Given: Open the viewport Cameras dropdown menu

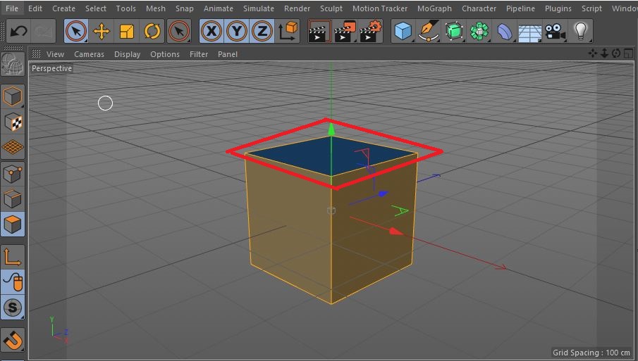Looking at the screenshot, I should 89,54.
